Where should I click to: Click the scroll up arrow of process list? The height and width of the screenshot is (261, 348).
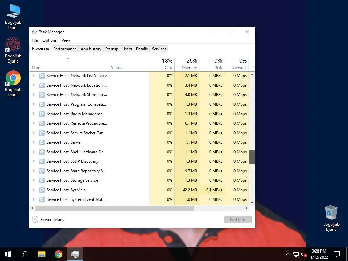(x=252, y=75)
